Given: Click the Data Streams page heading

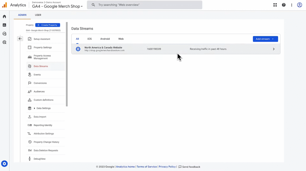Looking at the screenshot, I should pyautogui.click(x=82, y=29).
